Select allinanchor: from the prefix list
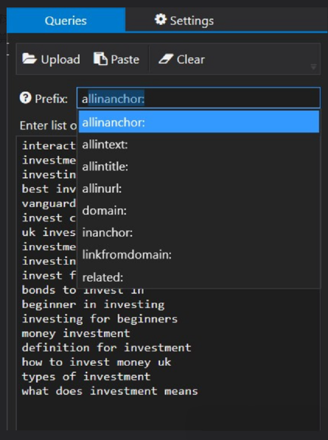Image resolution: width=328 pixels, height=440 pixels. pyautogui.click(x=199, y=122)
